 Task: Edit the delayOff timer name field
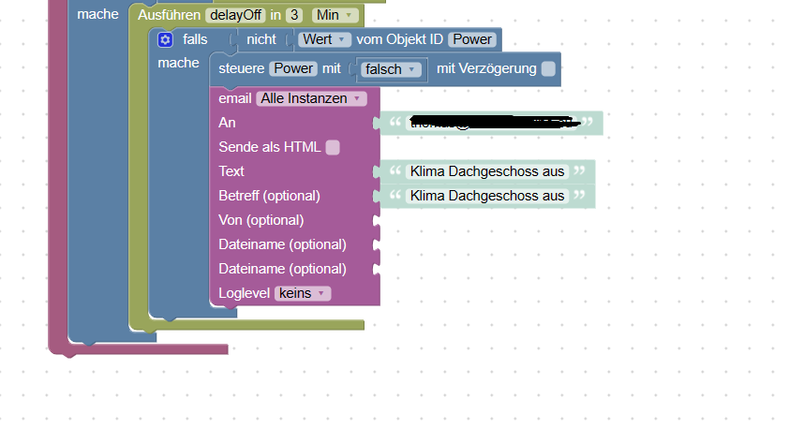[x=235, y=15]
